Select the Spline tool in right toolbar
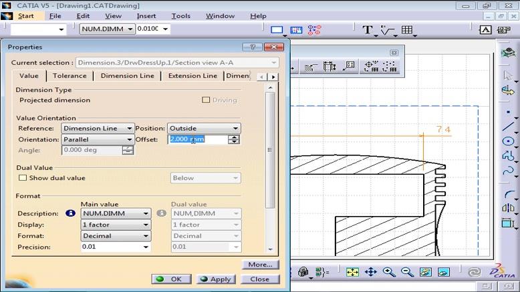 pos(508,171)
